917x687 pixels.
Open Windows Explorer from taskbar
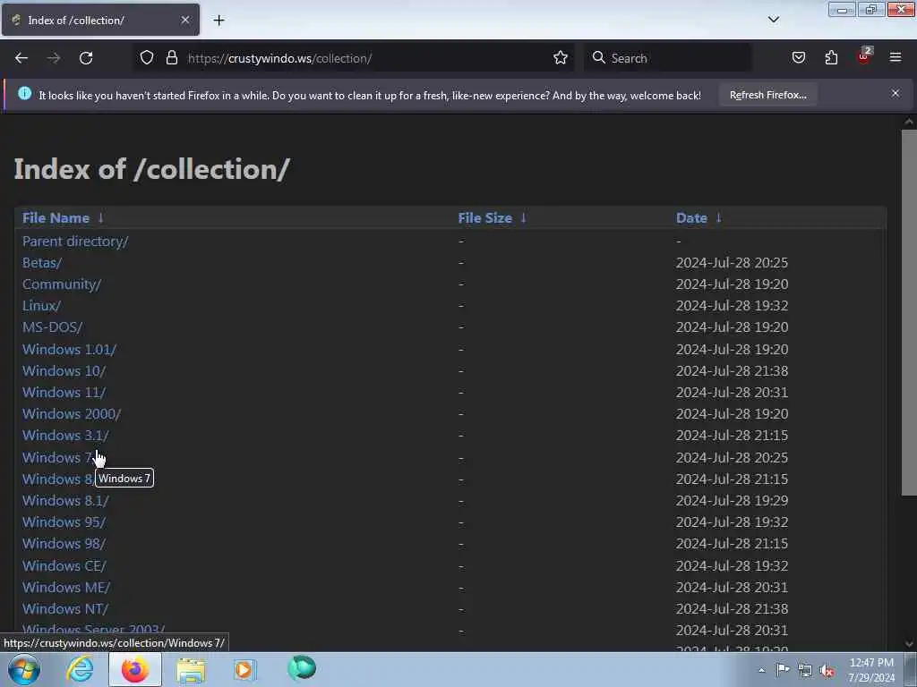click(x=191, y=670)
